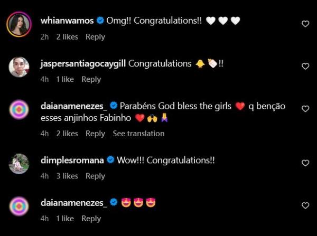Reply to daianamenezes_ heart-eyes emoji comment
Image resolution: width=317 pixels, height=236 pixels.
pos(91,219)
